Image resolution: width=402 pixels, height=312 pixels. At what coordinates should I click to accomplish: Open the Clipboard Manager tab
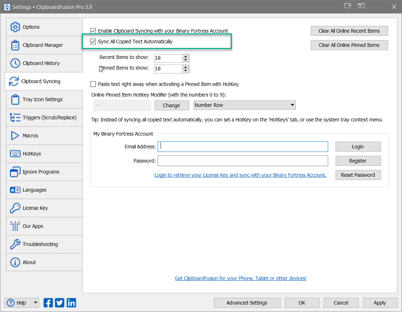pos(44,45)
